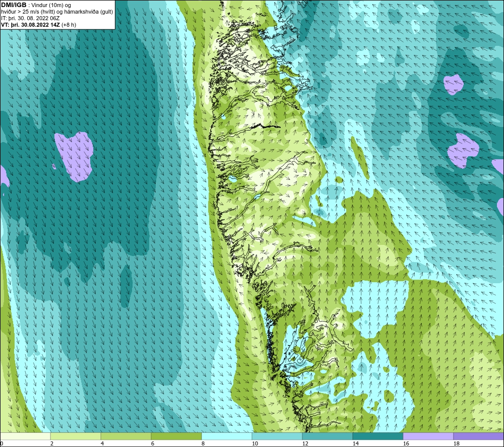This screenshot has width=504, height=447.
Task: Click the teal 12–14 m/s scale segment
Action: click(x=327, y=436)
